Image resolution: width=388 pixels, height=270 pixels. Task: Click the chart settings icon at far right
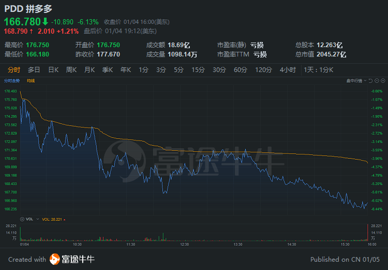(383, 81)
